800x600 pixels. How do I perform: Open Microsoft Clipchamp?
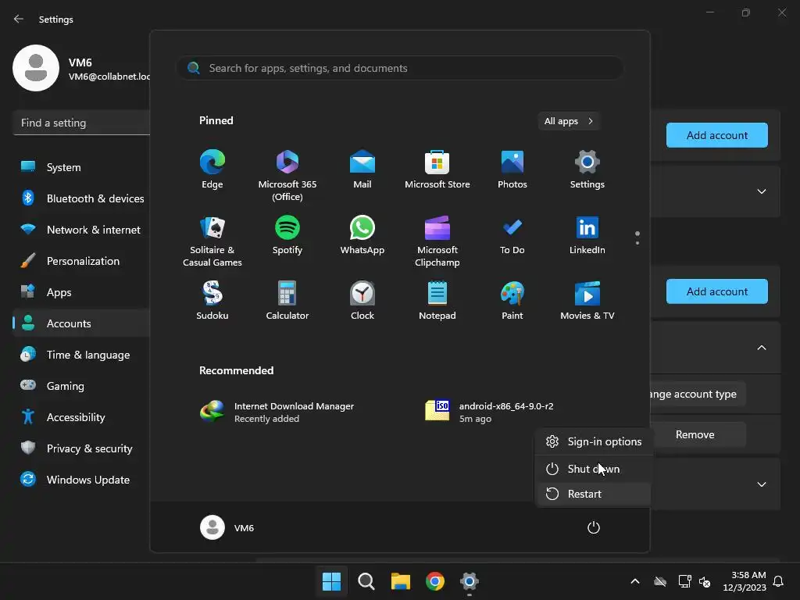tap(437, 241)
